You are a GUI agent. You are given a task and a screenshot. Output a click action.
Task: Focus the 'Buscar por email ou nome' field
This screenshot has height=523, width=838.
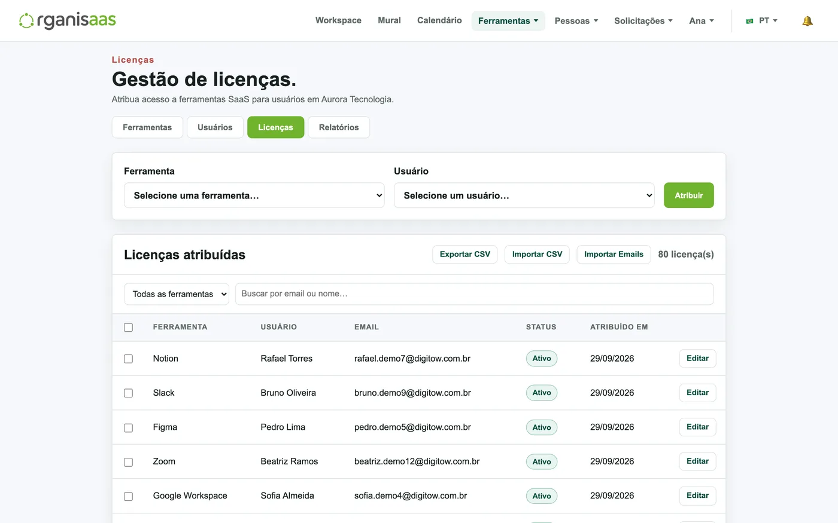pos(475,294)
